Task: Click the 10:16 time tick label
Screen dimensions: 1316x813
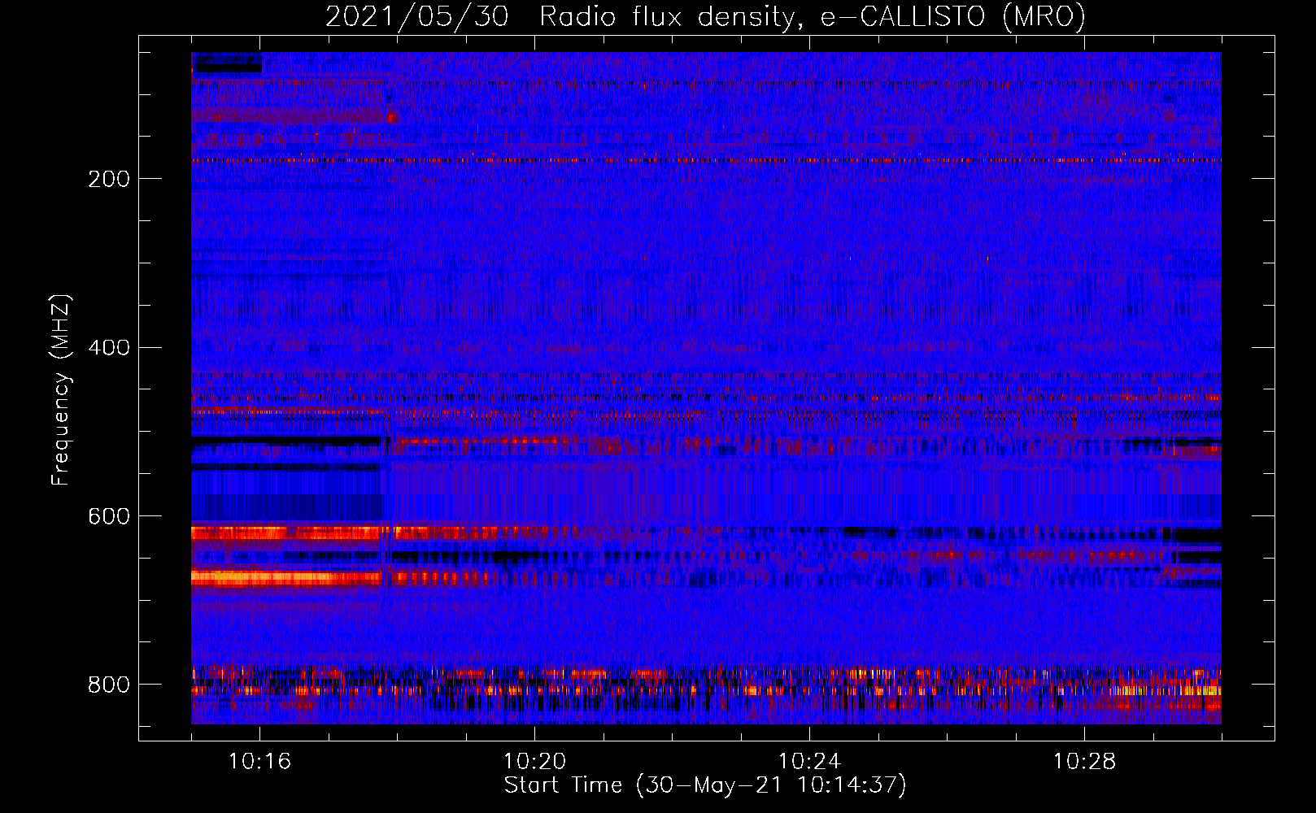Action: pyautogui.click(x=259, y=762)
